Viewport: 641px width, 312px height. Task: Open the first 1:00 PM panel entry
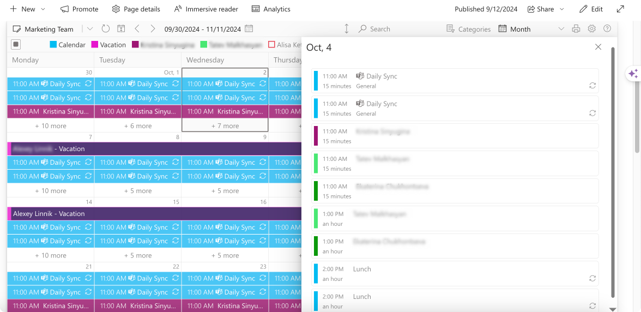coord(455,218)
